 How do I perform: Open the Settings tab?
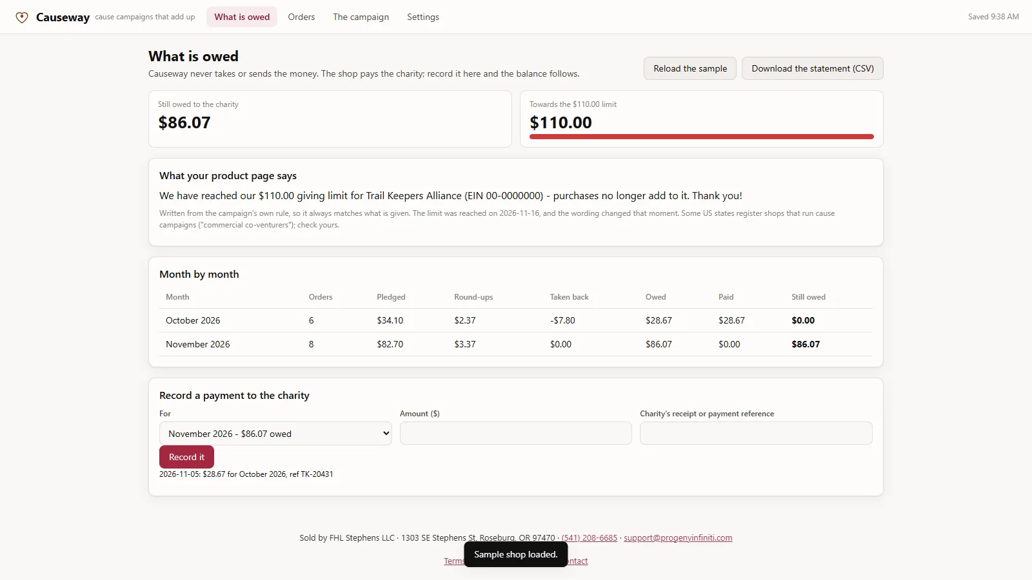click(422, 17)
